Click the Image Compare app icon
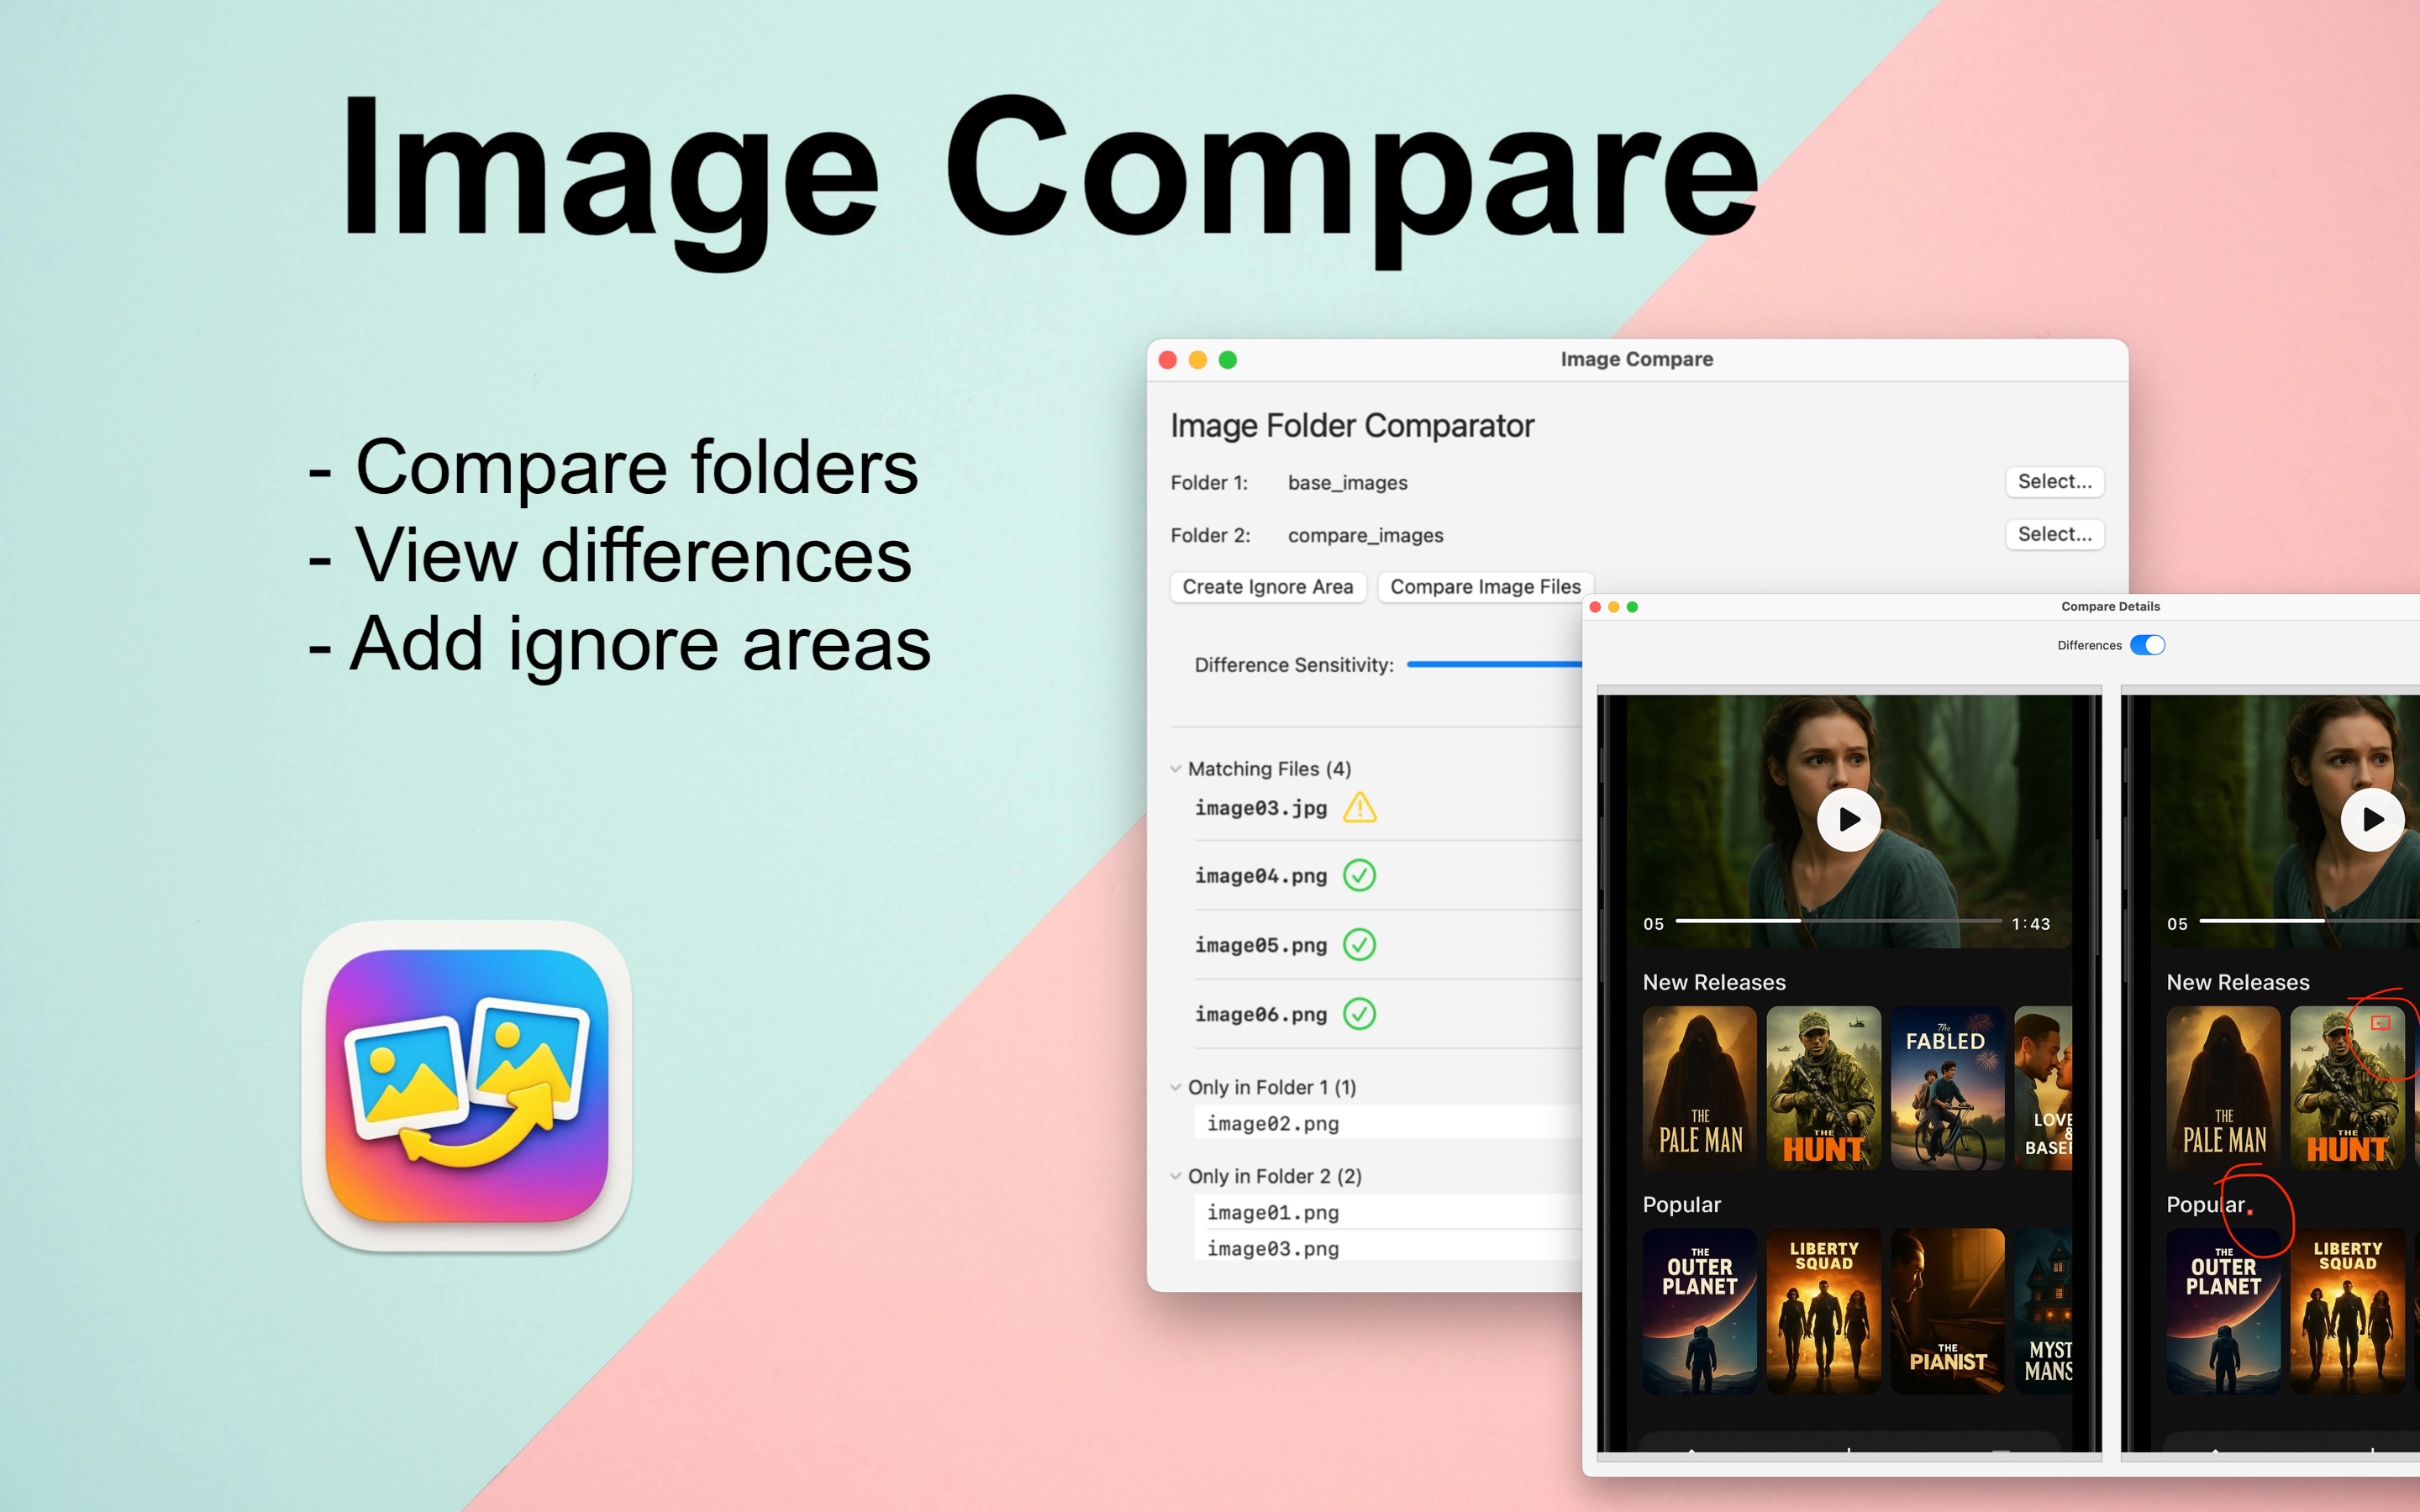Image resolution: width=2420 pixels, height=1512 pixels. point(467,1086)
